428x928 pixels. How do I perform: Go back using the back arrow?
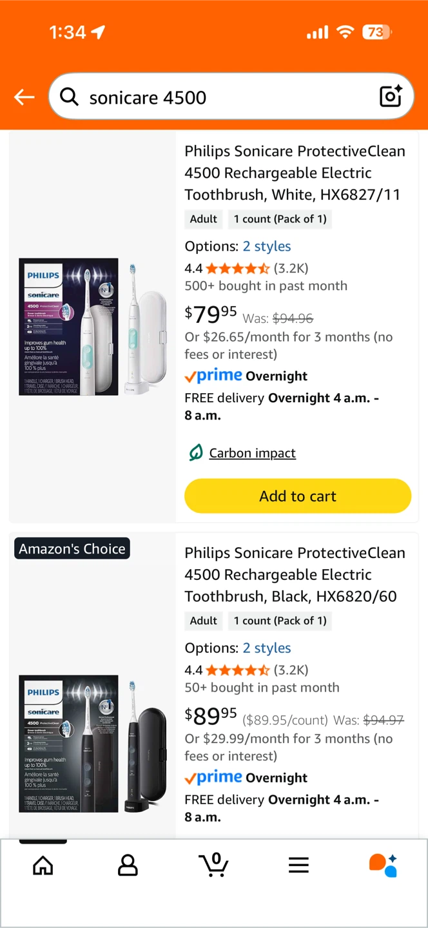pos(24,97)
